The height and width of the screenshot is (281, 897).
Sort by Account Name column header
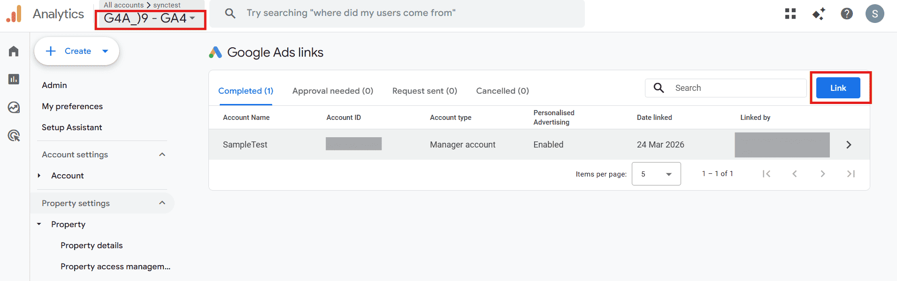[x=246, y=118]
